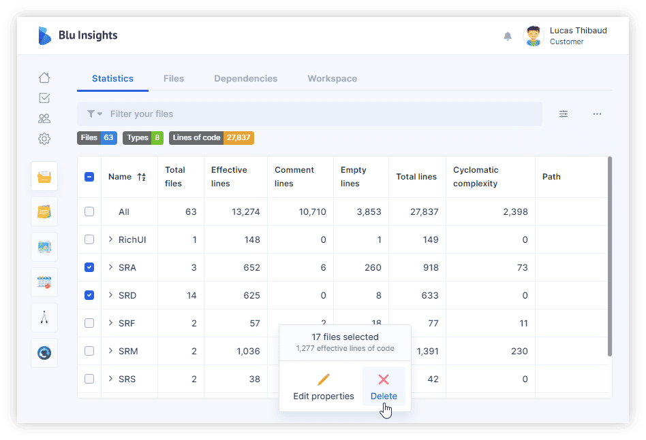646x440 pixels.
Task: Click Edit properties in the popup
Action: click(324, 386)
